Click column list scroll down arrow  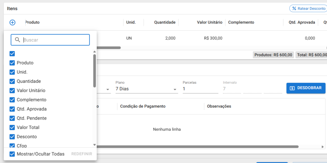click(x=95, y=145)
